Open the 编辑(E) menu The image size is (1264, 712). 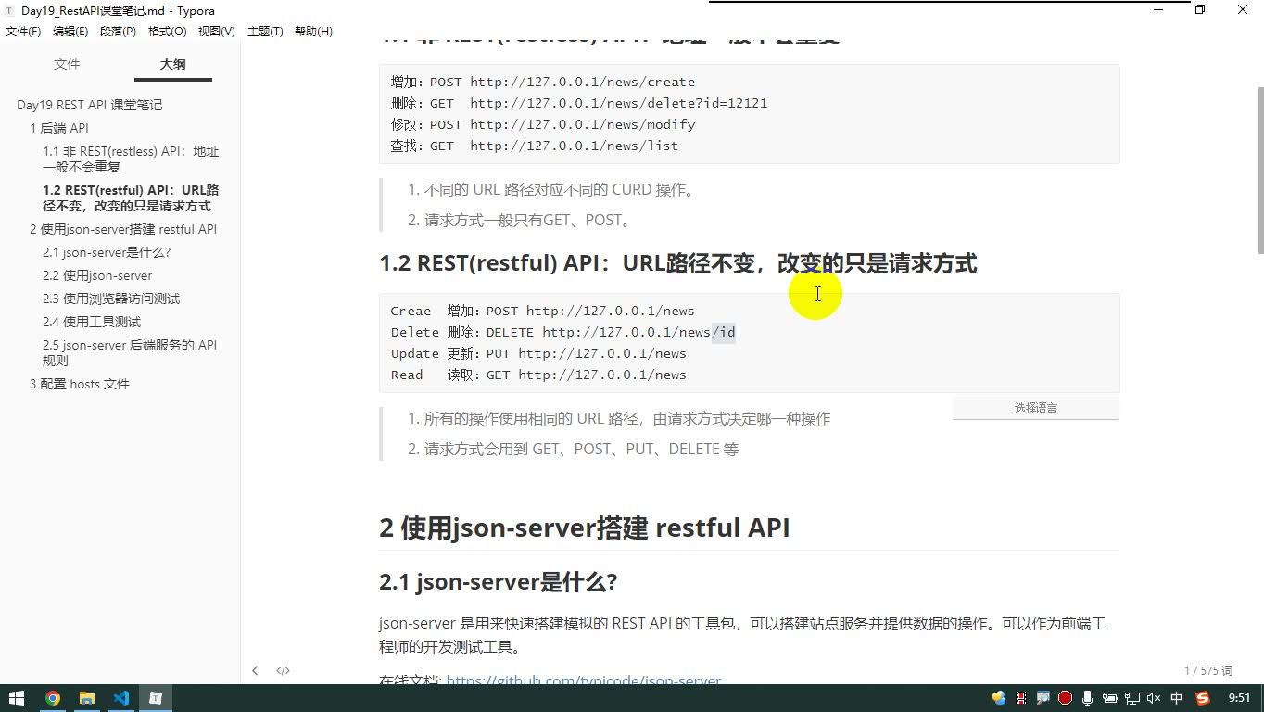[x=70, y=32]
